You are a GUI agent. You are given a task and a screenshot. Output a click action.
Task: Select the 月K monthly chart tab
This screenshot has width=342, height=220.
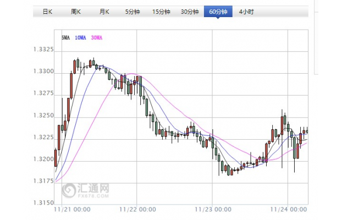click(x=104, y=12)
